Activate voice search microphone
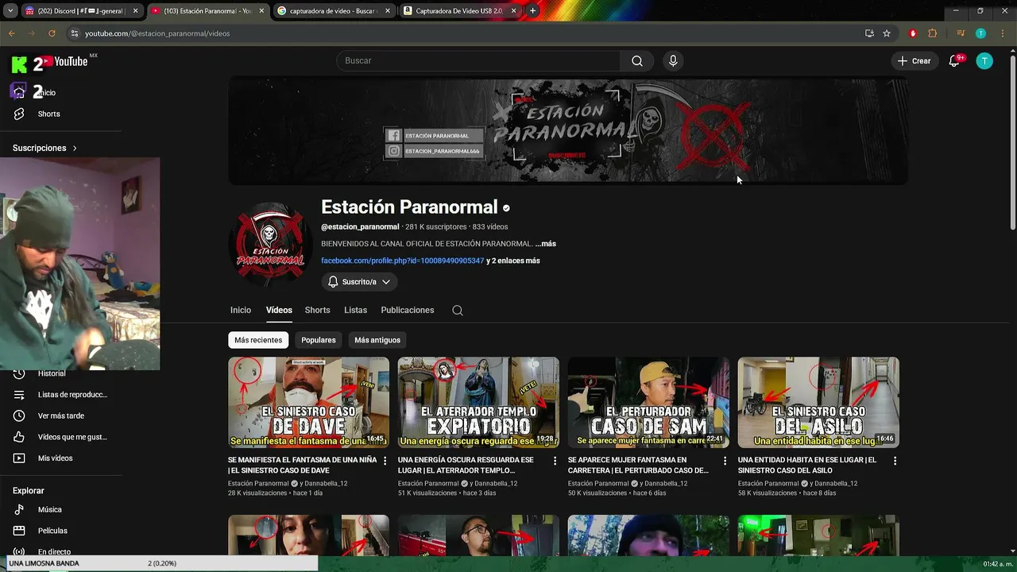 tap(673, 61)
